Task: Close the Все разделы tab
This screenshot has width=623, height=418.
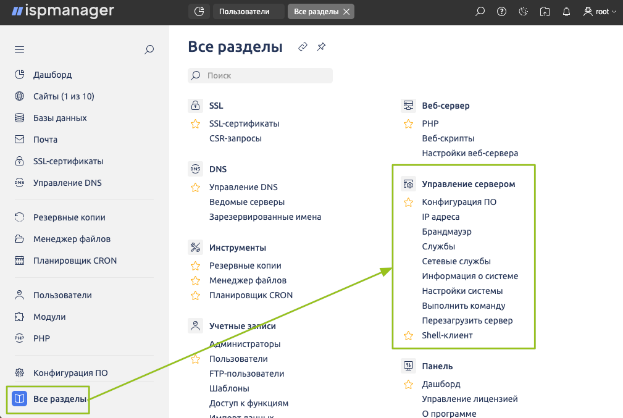Action: (x=346, y=12)
